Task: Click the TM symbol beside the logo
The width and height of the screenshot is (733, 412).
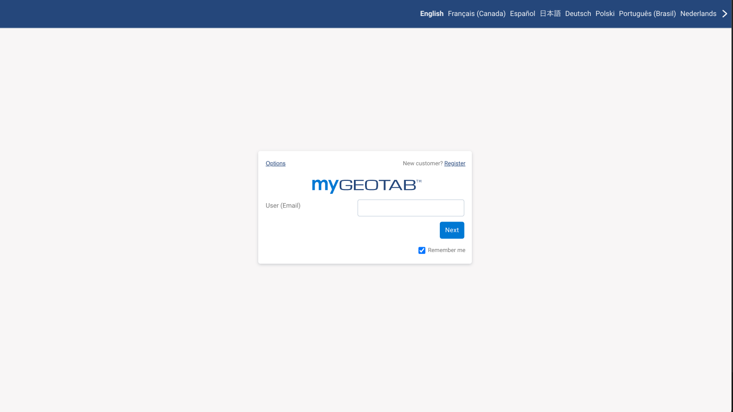Action: pos(419,181)
